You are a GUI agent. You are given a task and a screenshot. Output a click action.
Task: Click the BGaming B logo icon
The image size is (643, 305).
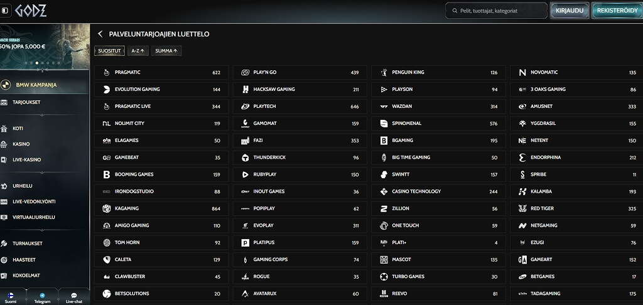click(384, 141)
